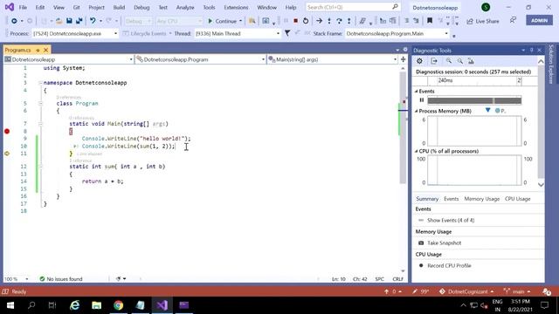
Task: Pin the Program.cs tab
Action: (x=38, y=50)
